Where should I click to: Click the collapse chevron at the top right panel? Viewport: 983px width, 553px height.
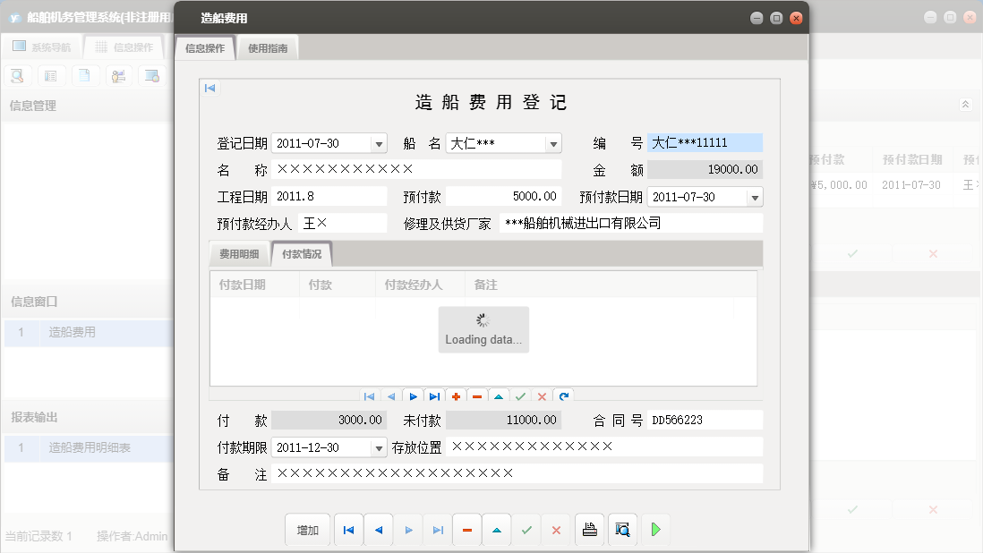click(965, 104)
